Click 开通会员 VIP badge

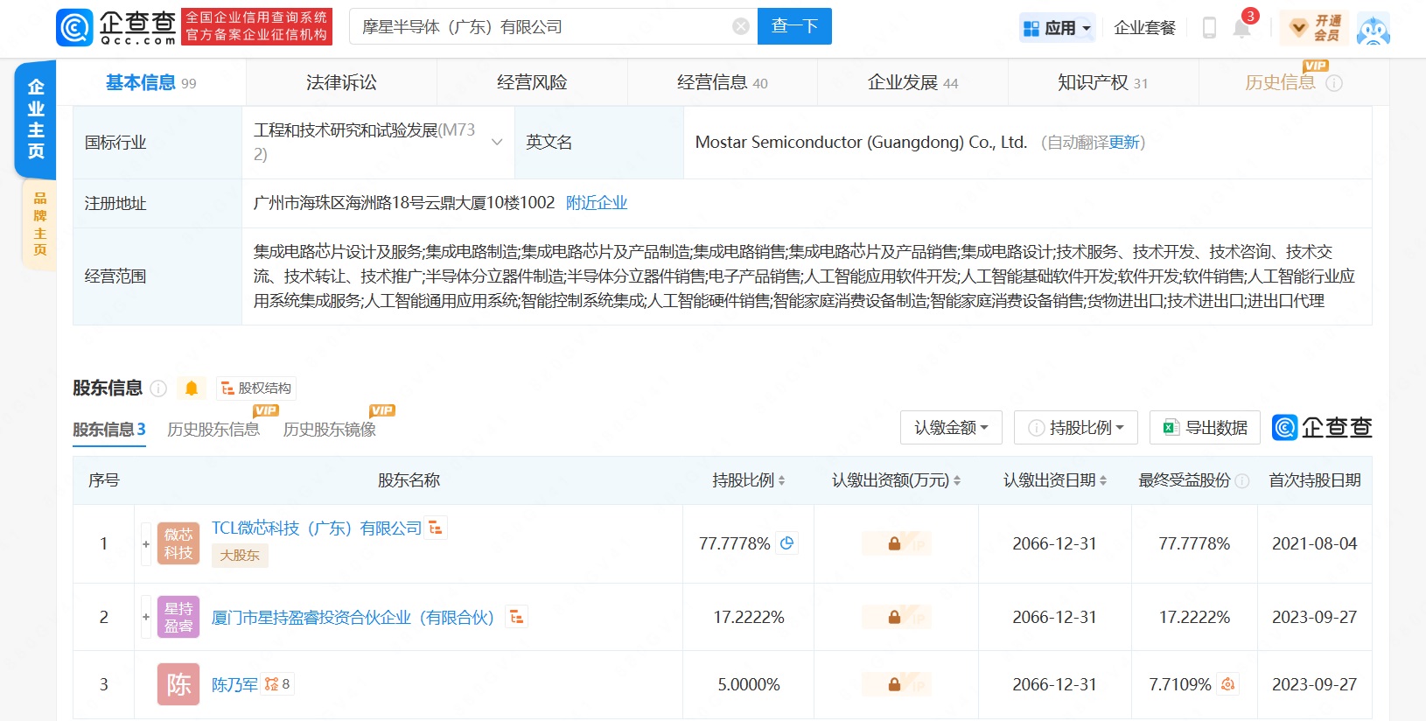click(1314, 28)
